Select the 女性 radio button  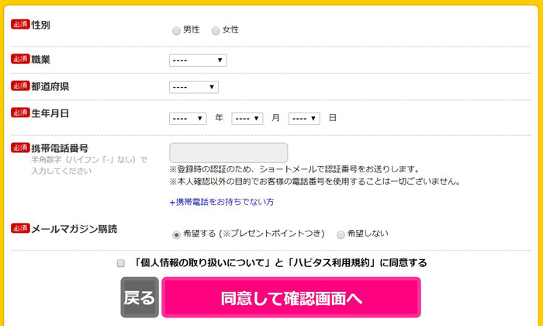pyautogui.click(x=216, y=31)
